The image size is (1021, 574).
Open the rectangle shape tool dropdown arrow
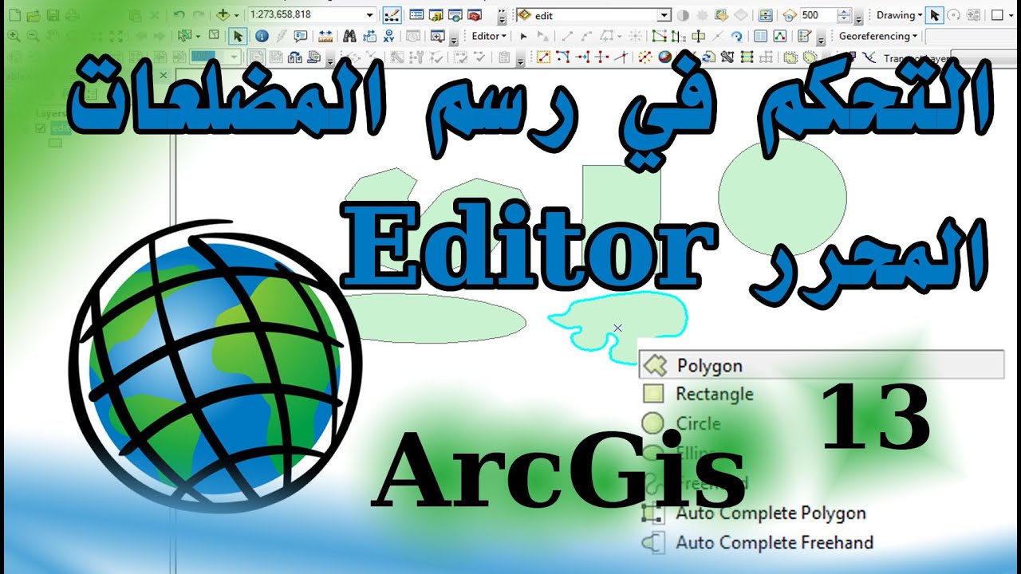tap(1011, 15)
